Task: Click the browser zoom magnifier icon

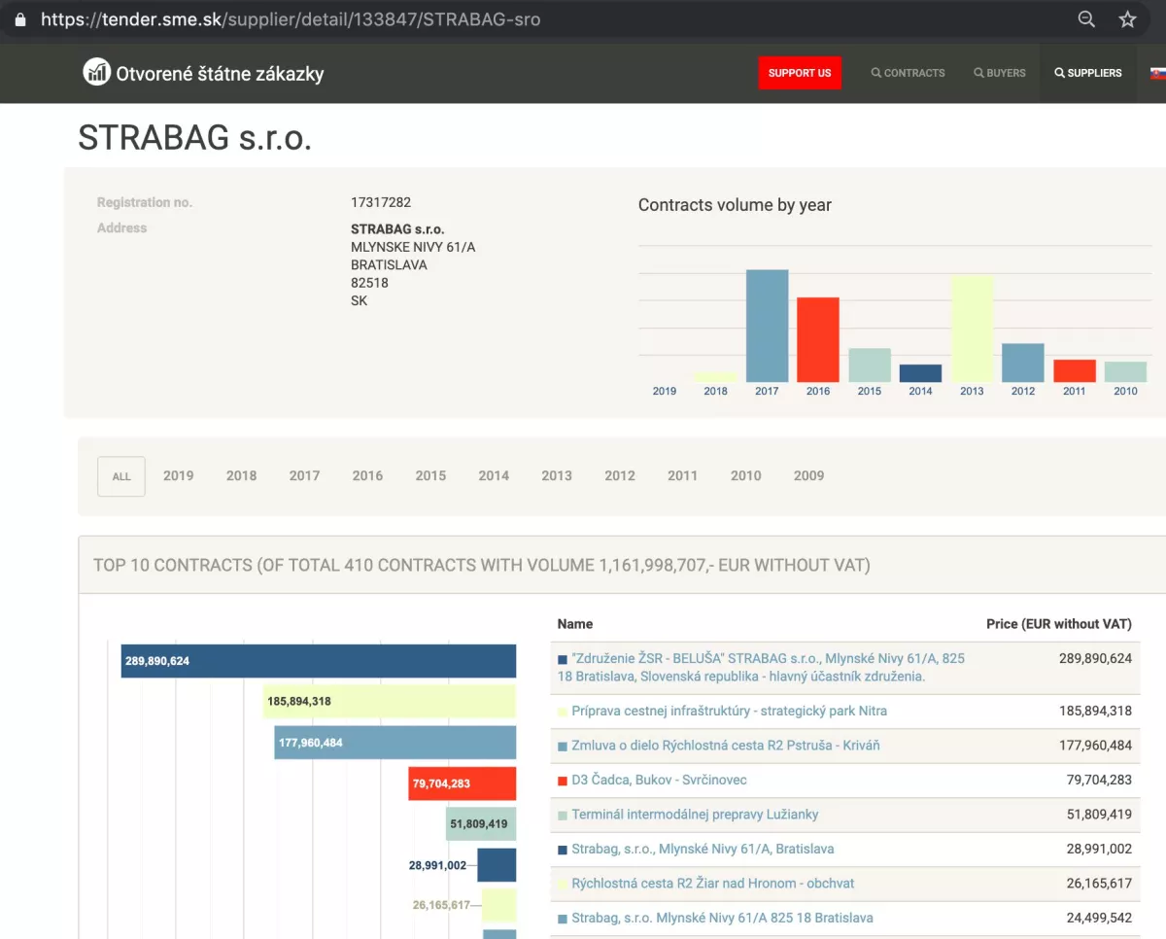Action: pos(1086,19)
